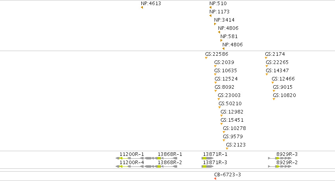
Task: Click the GS:22265 triangle marker
Action: click(x=267, y=66)
